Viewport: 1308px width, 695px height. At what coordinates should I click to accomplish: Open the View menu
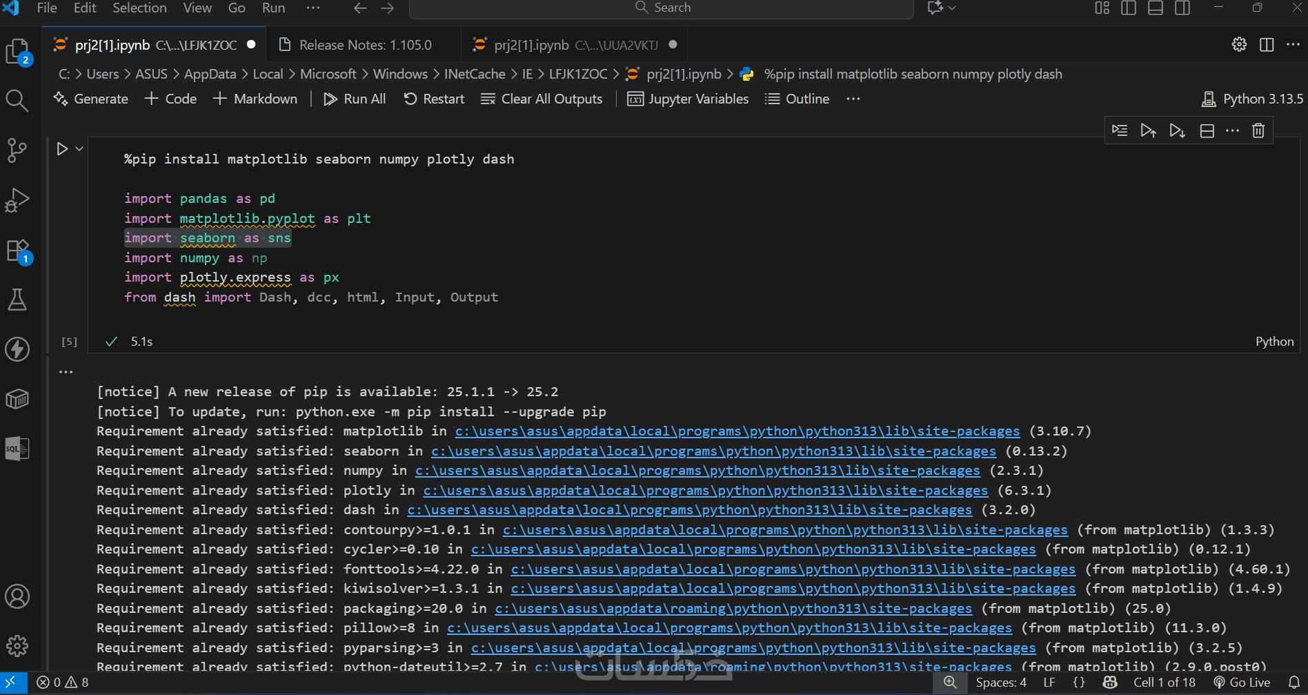197,8
